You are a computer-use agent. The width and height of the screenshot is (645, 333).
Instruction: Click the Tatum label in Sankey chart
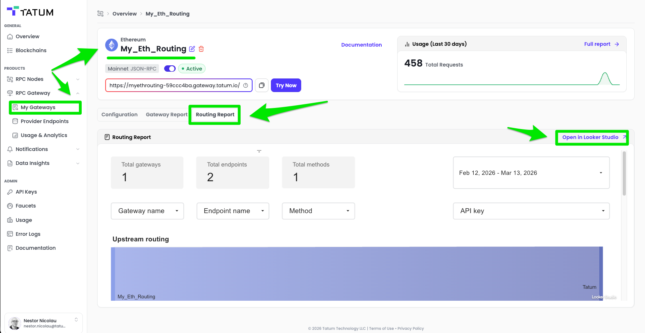click(589, 287)
